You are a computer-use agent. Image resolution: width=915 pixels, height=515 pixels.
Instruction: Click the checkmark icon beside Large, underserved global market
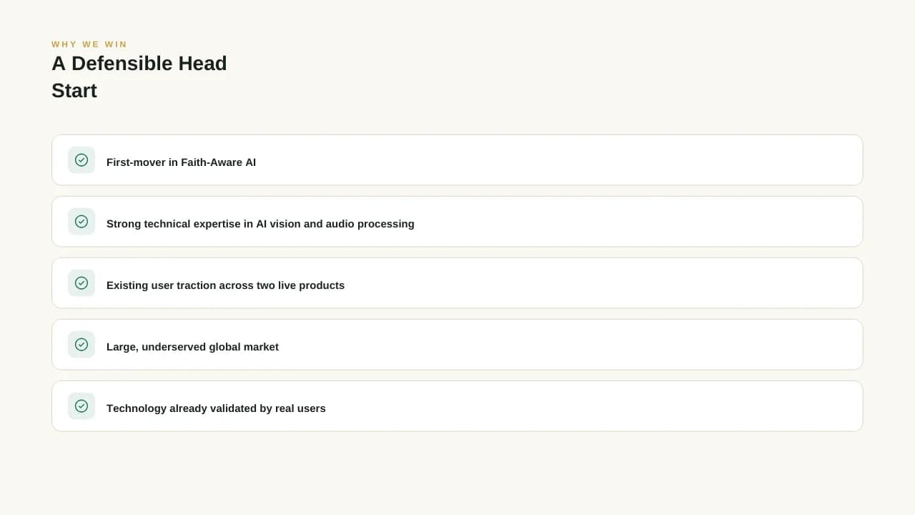(x=81, y=345)
